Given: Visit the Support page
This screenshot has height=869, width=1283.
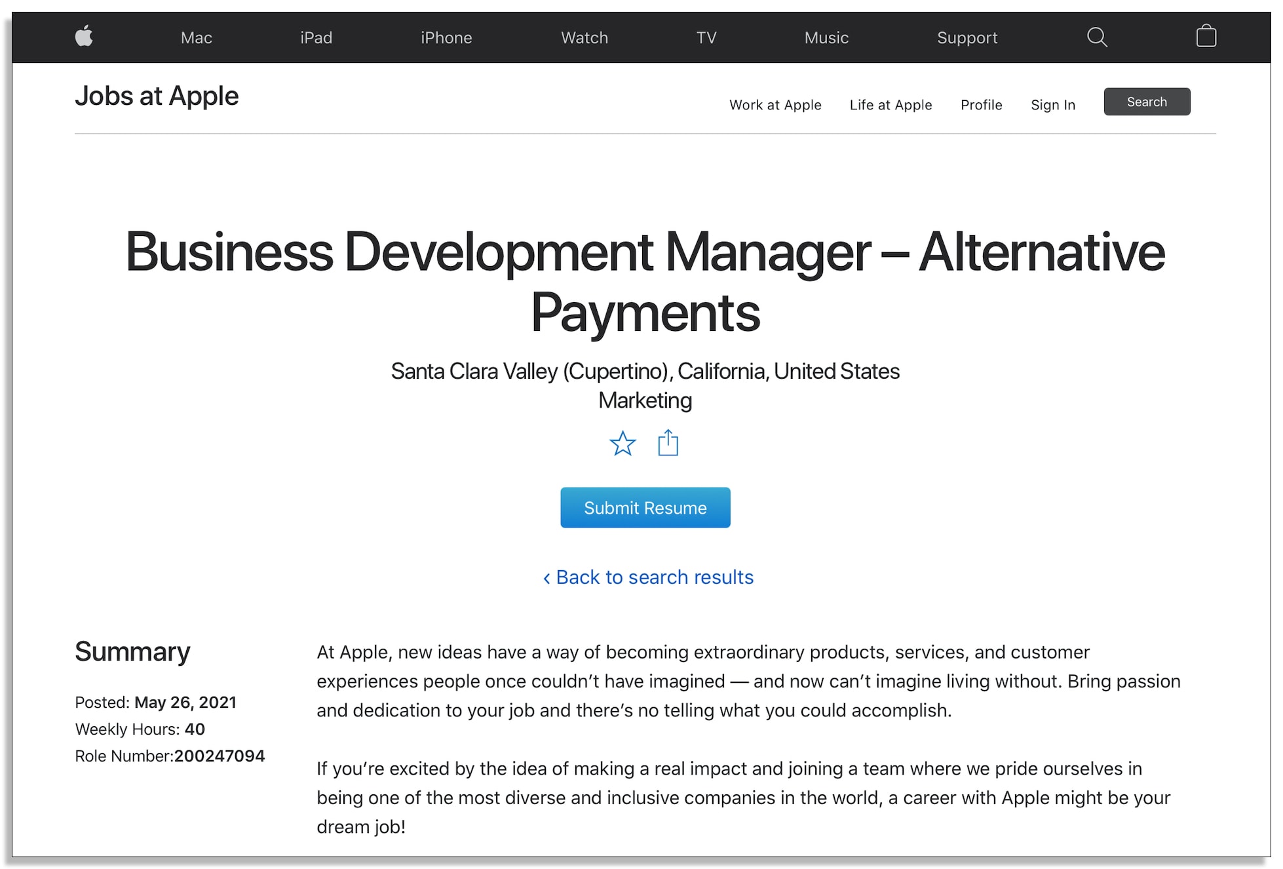Looking at the screenshot, I should pos(967,38).
